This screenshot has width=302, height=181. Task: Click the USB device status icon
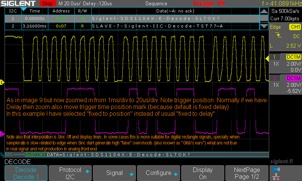coord(276,169)
